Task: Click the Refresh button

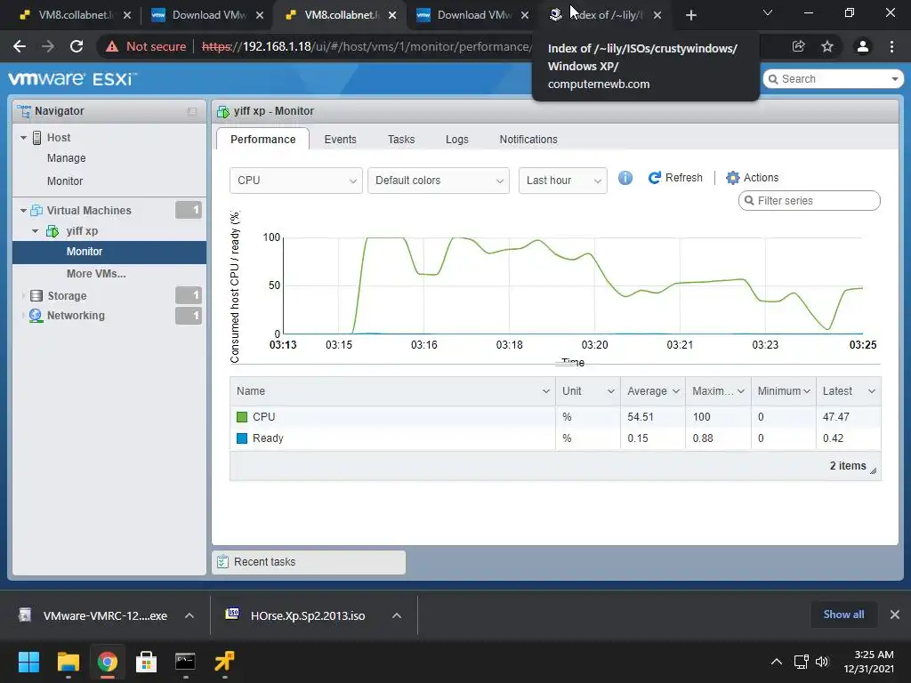Action: (675, 178)
